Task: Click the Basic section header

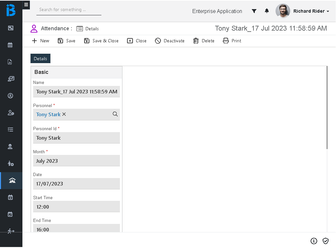Action: pos(76,72)
